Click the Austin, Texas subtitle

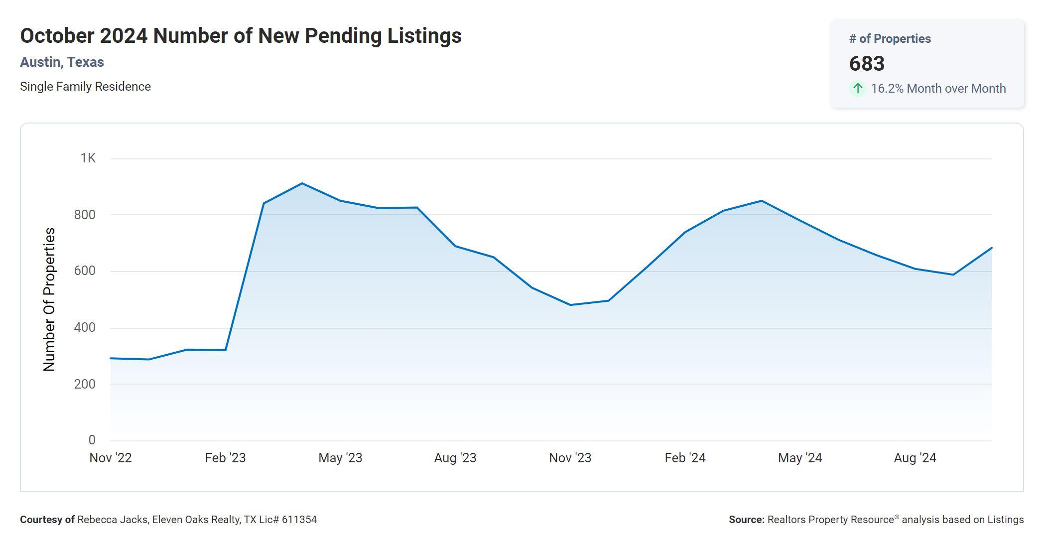click(x=62, y=62)
